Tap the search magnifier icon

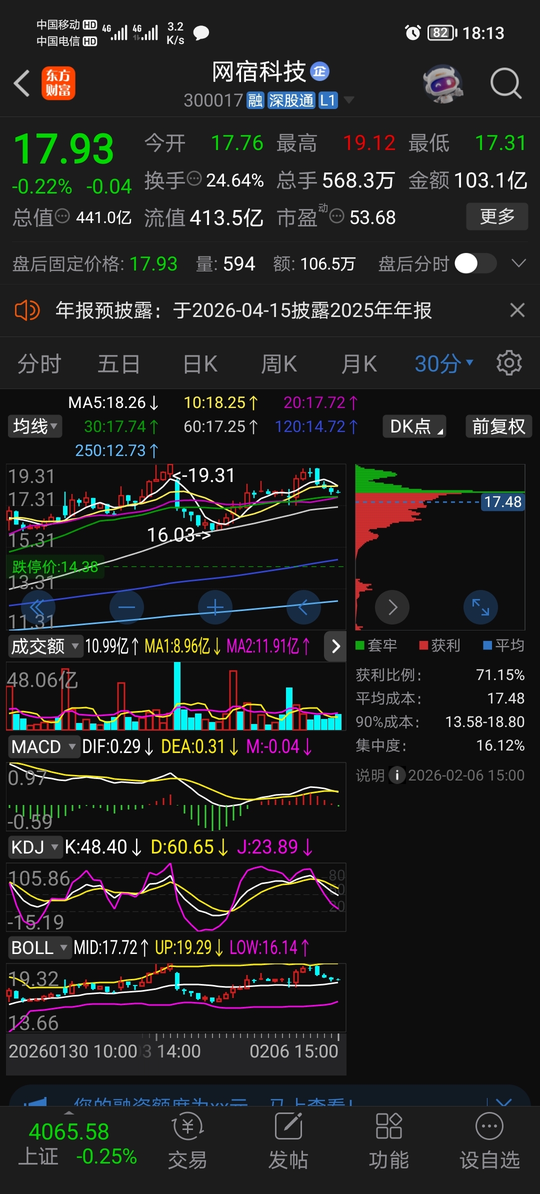point(506,83)
